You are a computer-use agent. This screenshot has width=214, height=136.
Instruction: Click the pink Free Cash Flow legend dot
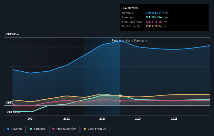click(x=53, y=129)
